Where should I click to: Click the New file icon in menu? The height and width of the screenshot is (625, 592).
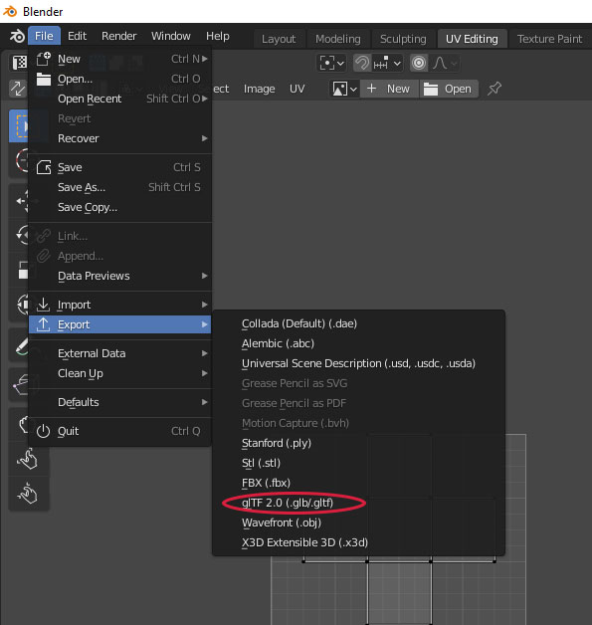[44, 59]
